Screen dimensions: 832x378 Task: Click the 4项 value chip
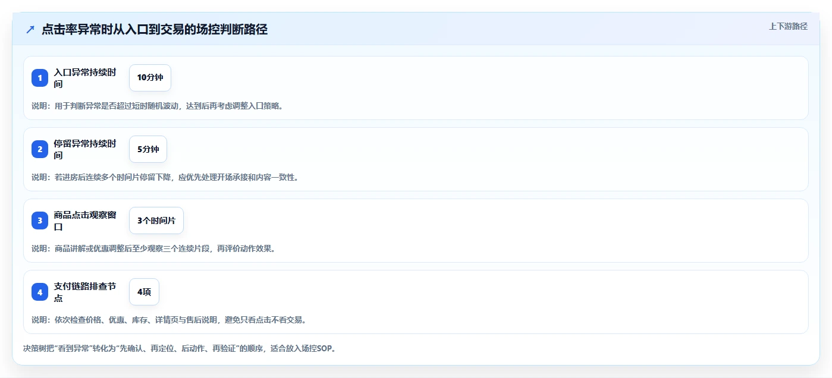click(144, 292)
